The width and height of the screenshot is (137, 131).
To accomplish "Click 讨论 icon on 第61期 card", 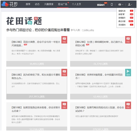I will click(64, 72).
